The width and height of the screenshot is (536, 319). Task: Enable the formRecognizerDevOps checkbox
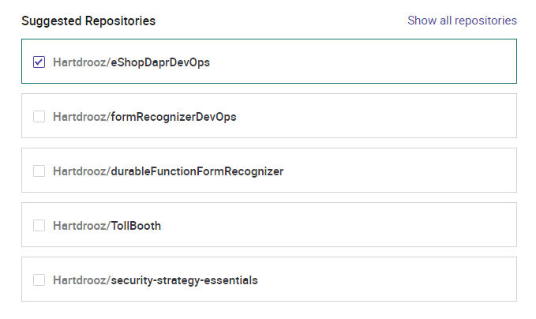pos(39,117)
